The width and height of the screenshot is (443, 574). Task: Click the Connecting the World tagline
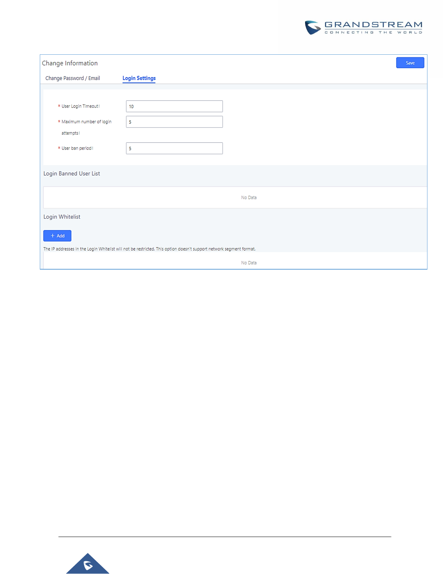pos(373,33)
